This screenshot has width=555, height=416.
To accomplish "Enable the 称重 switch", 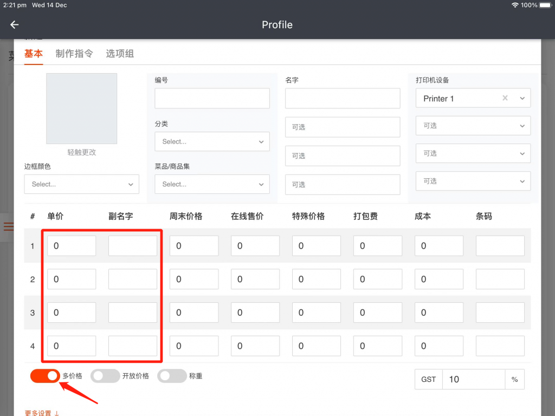I will (172, 376).
